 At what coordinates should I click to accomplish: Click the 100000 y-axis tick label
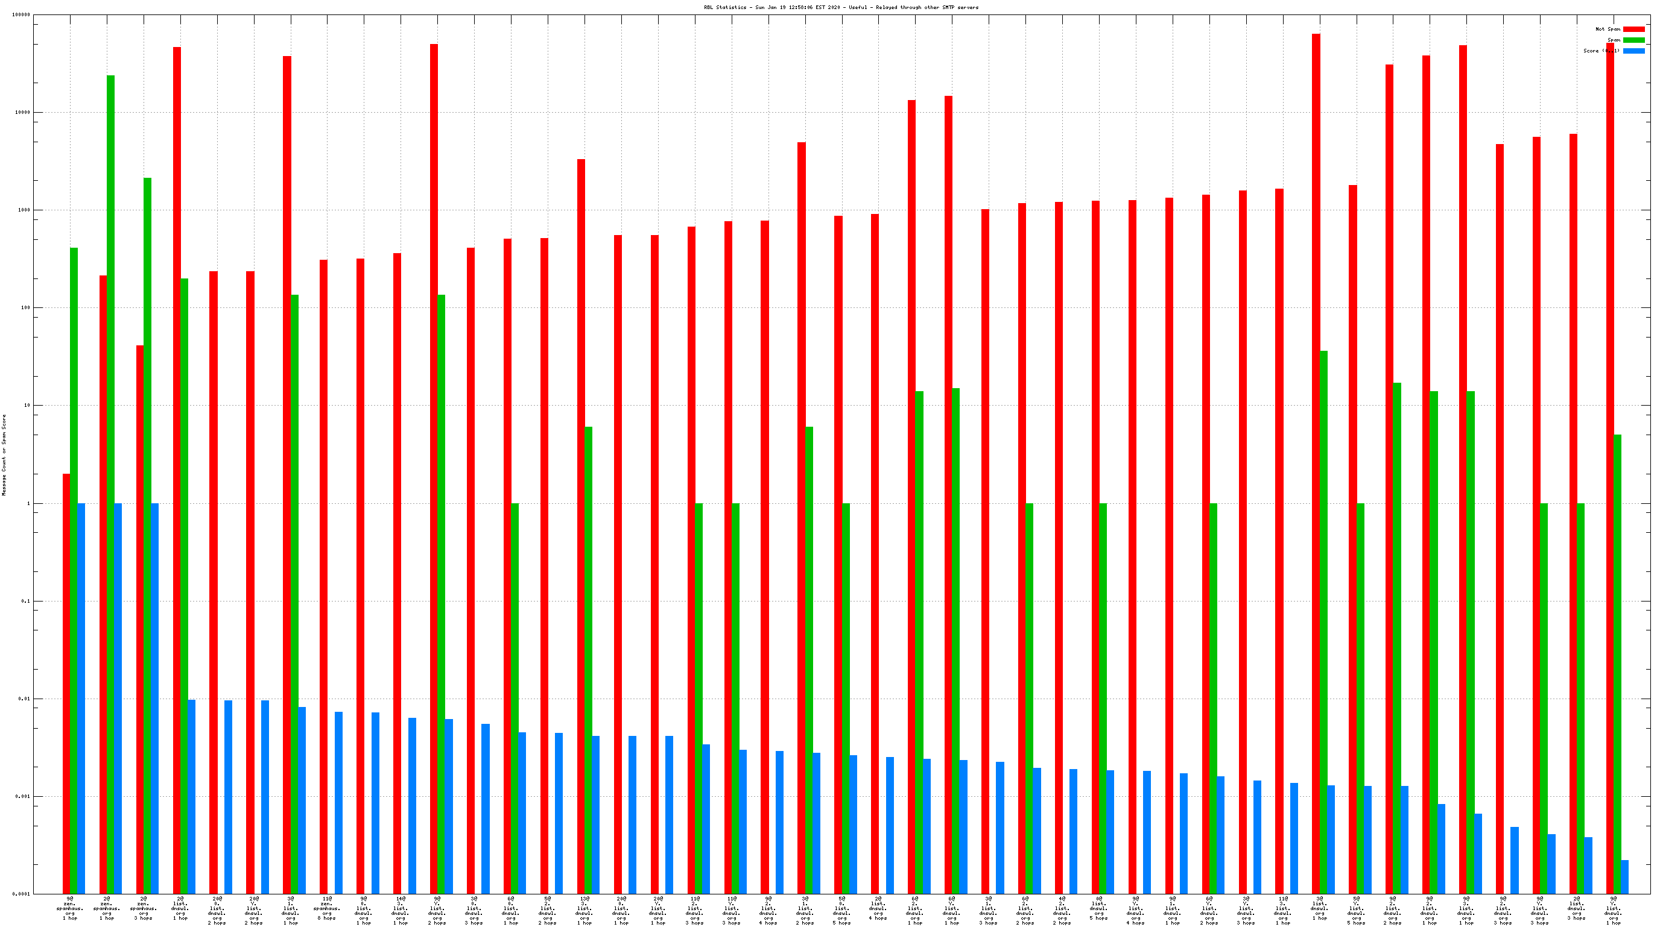pos(21,15)
